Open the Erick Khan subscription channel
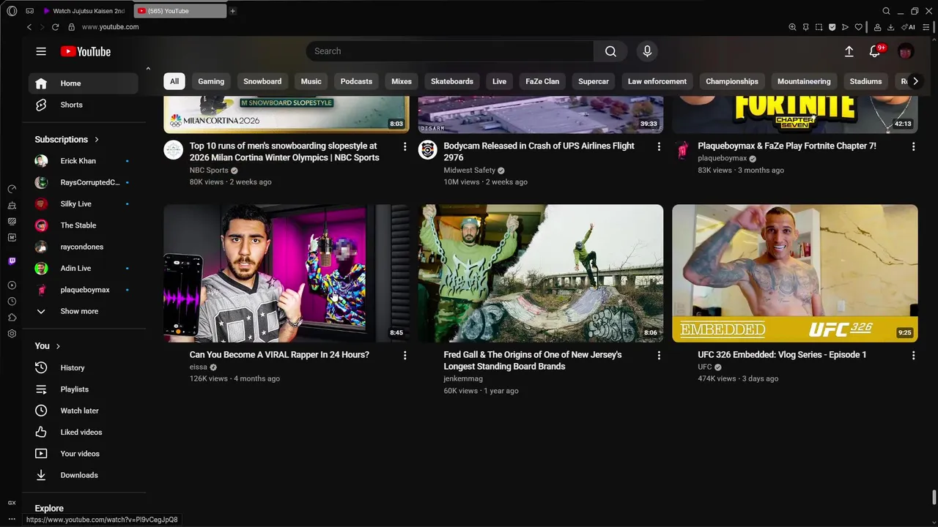The image size is (938, 527). (83, 161)
